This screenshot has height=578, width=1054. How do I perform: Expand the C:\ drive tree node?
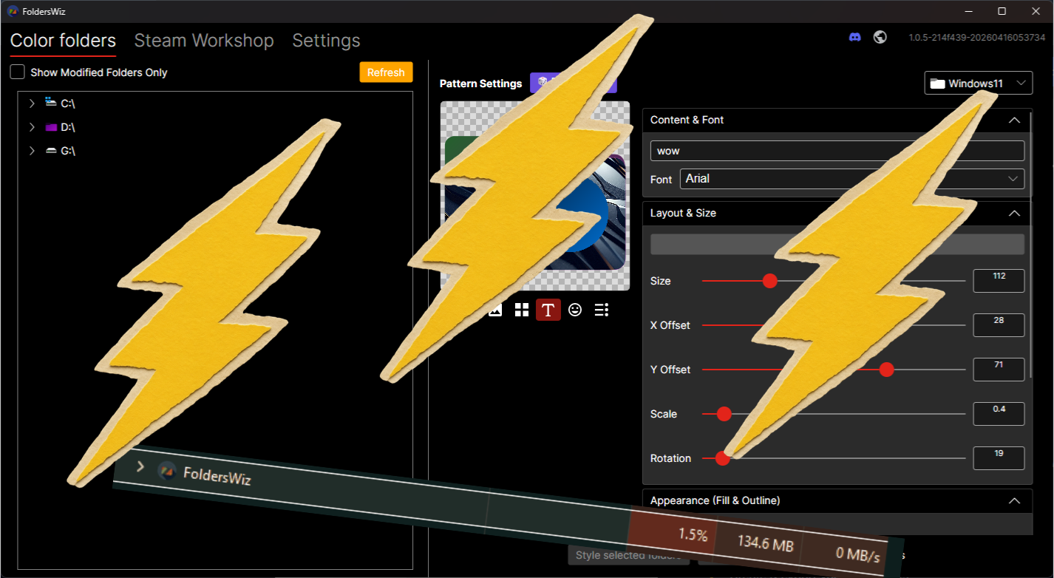[32, 103]
